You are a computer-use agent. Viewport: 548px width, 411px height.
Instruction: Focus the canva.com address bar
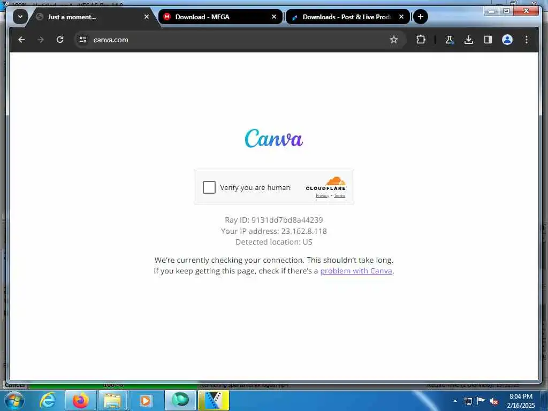[240, 40]
